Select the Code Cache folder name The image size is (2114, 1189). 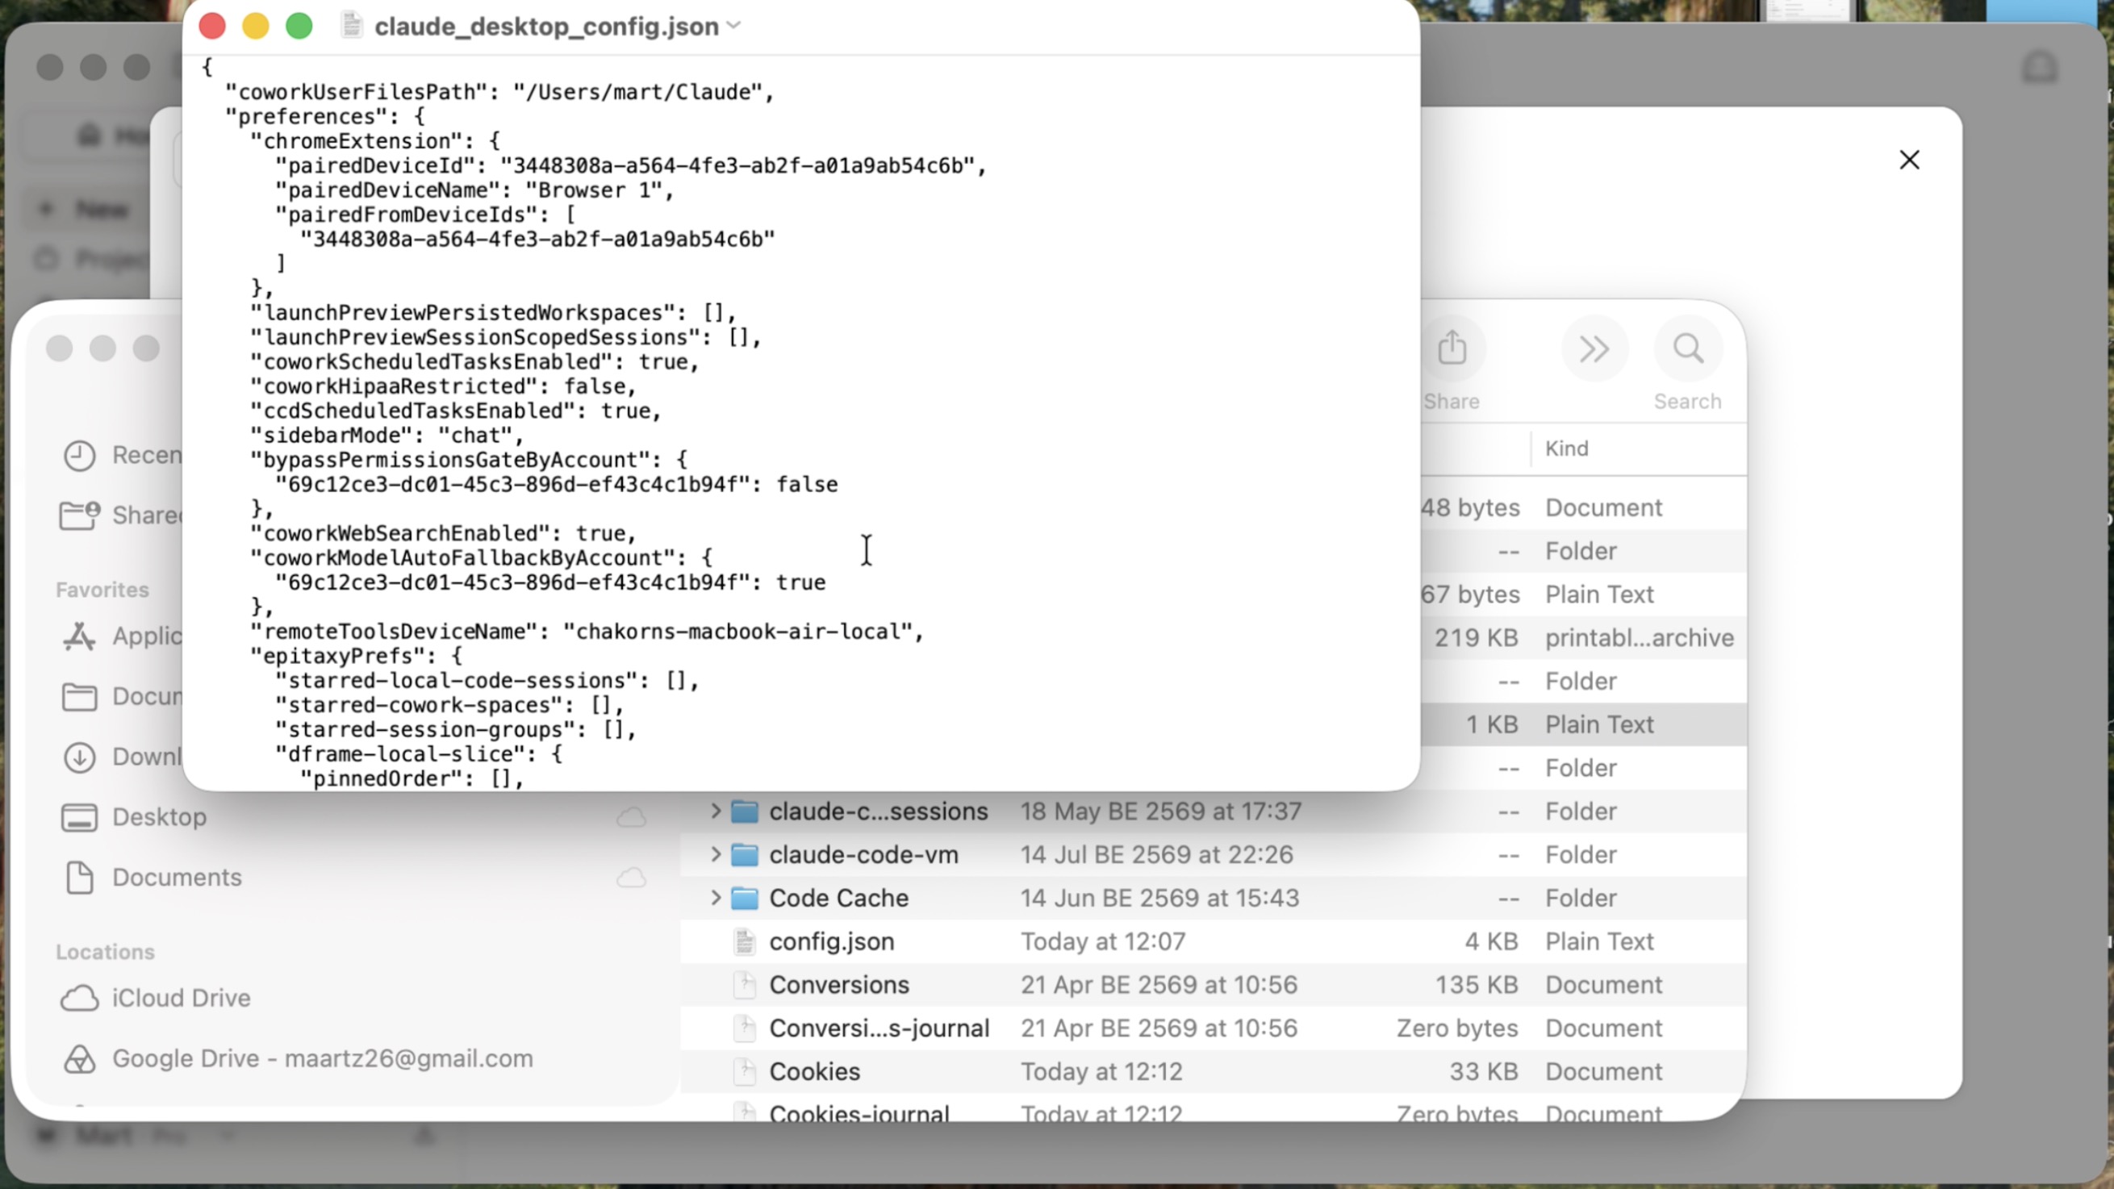point(838,899)
